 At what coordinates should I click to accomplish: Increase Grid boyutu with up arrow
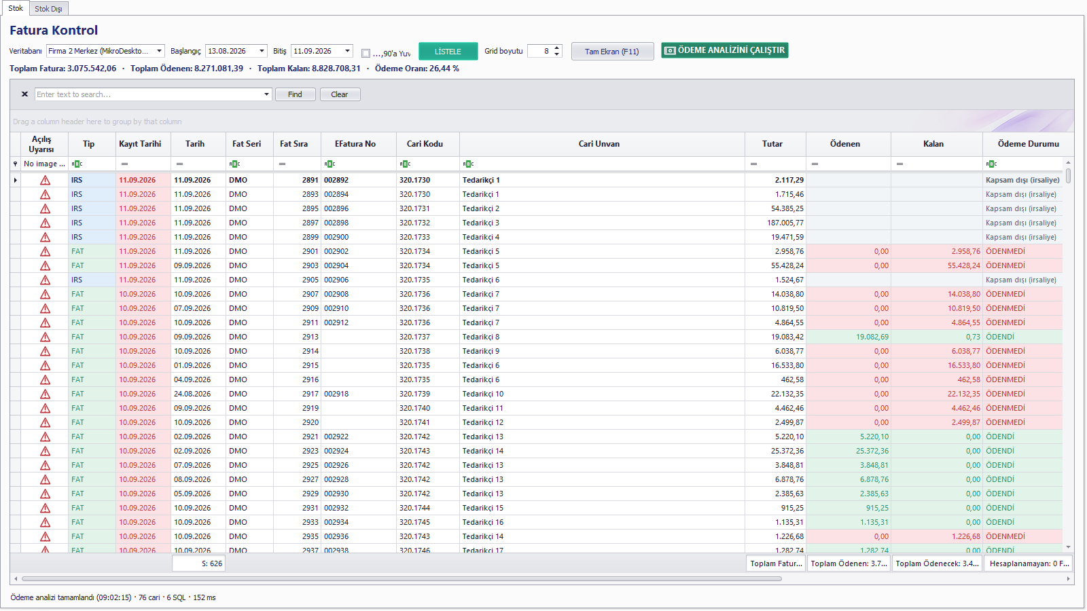click(x=557, y=48)
